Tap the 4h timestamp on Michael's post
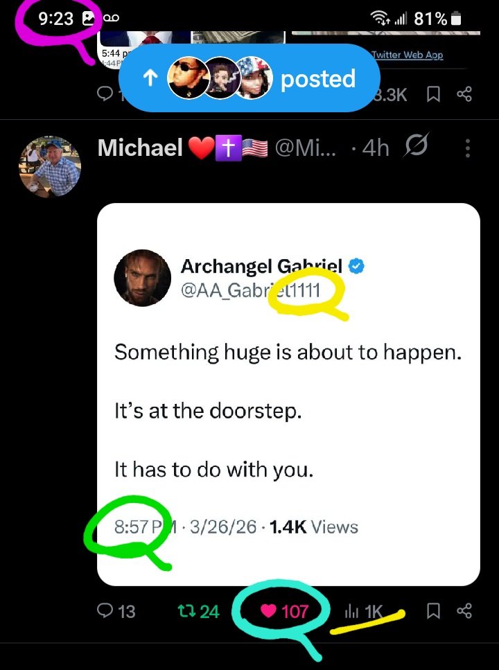Viewport: 499px width, 670px height. [x=375, y=148]
